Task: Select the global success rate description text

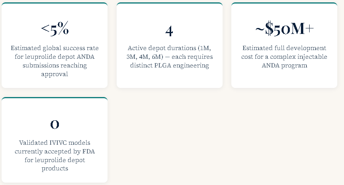Action: 55,61
